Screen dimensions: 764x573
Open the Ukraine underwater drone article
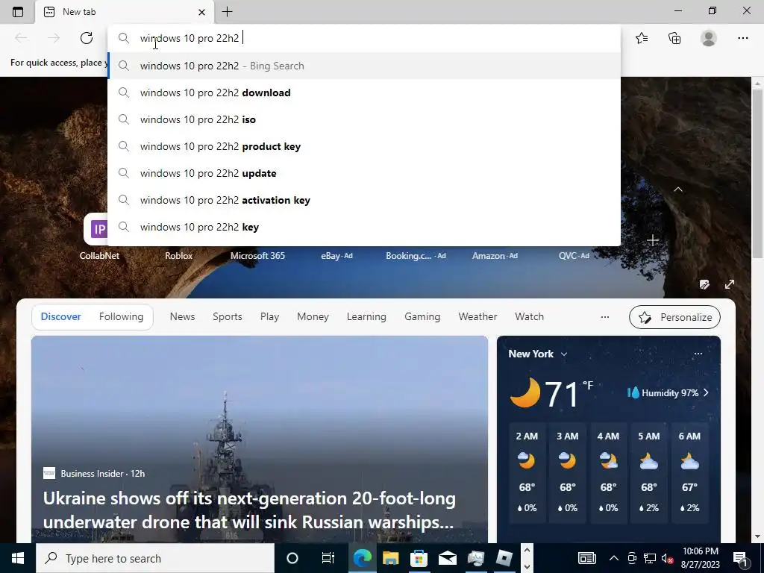[x=249, y=510]
